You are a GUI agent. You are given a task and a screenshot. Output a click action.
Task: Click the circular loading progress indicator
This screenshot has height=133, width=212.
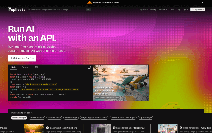89,67
